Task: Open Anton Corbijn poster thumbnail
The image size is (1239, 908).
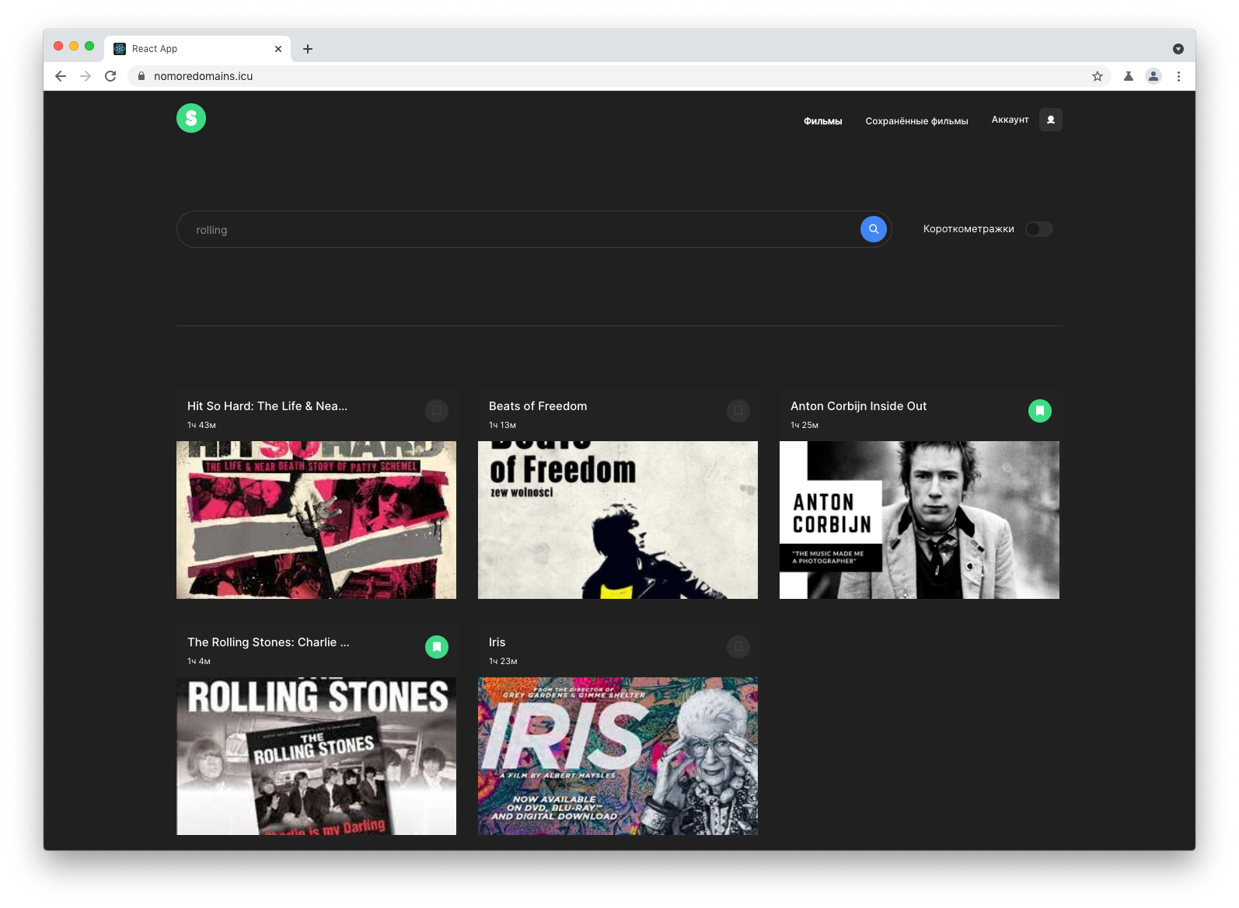Action: (920, 520)
